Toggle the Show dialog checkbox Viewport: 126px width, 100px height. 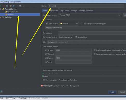point(76,37)
